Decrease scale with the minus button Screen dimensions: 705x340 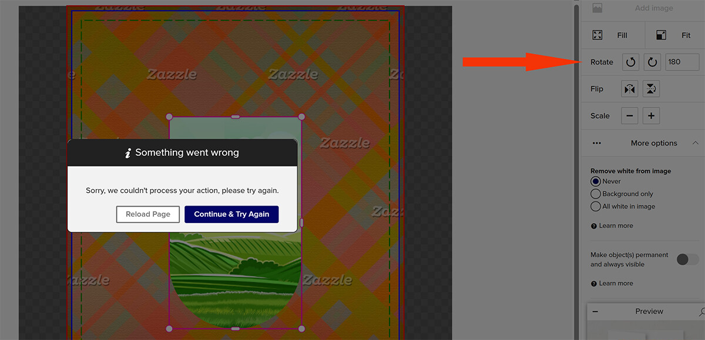(x=630, y=116)
